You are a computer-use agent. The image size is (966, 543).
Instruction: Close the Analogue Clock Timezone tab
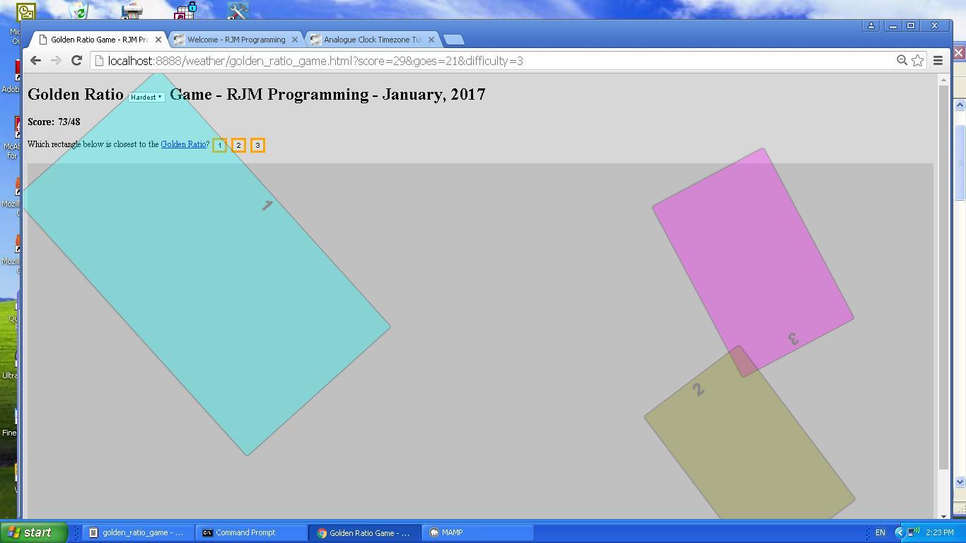(x=431, y=40)
